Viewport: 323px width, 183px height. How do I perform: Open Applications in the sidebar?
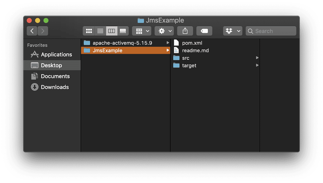click(52, 55)
